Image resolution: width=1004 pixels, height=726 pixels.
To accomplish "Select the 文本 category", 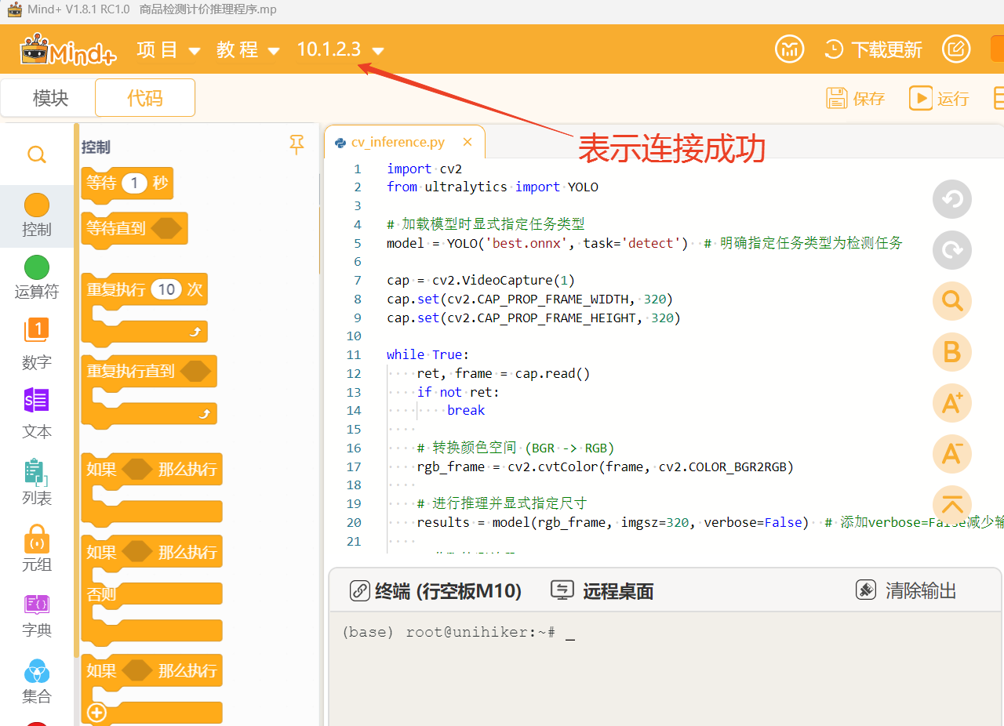I will click(37, 413).
